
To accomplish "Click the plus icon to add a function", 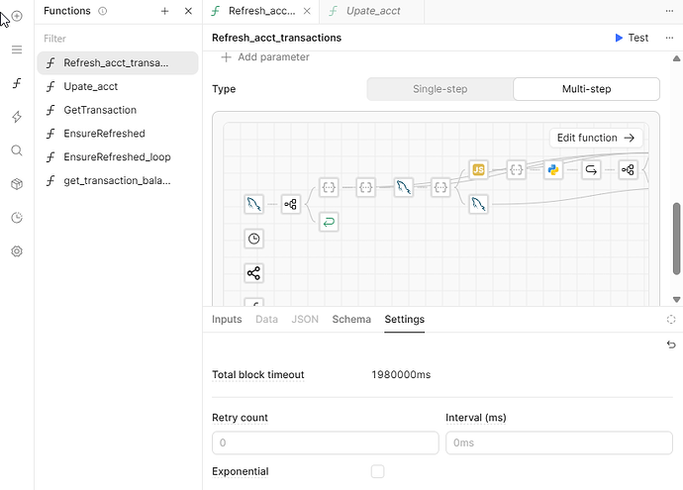I will tap(165, 11).
